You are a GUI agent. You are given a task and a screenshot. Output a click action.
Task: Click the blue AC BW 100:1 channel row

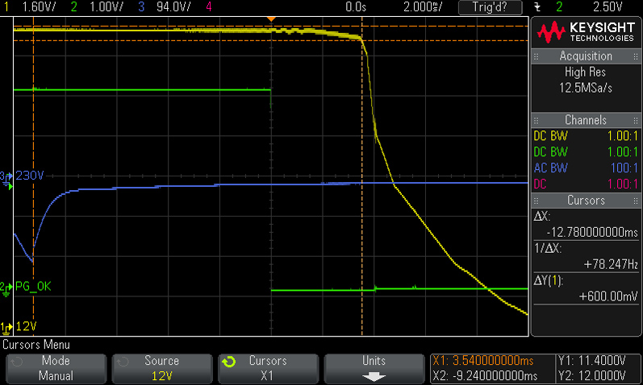pos(586,168)
